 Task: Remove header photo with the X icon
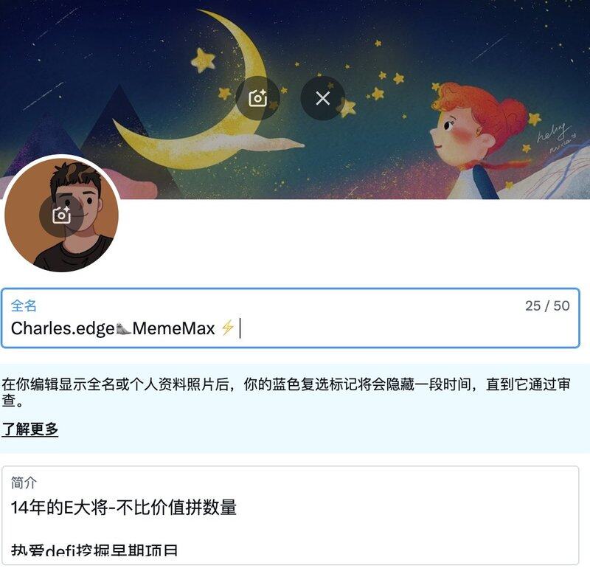[322, 98]
